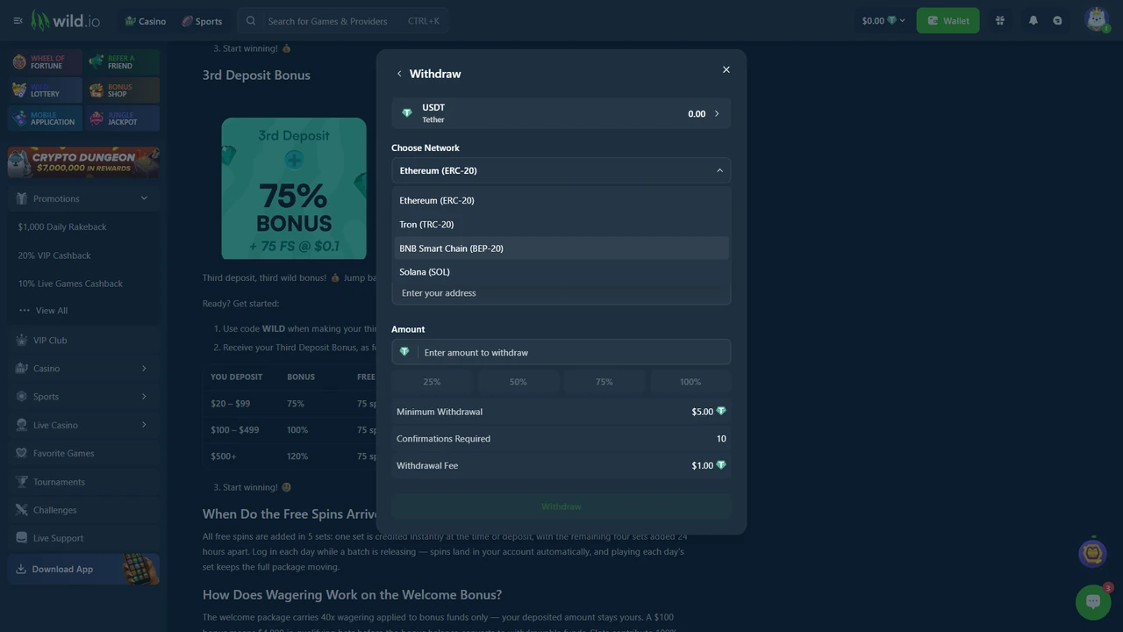Click the search magnifier icon
The width and height of the screenshot is (1123, 632).
[251, 20]
